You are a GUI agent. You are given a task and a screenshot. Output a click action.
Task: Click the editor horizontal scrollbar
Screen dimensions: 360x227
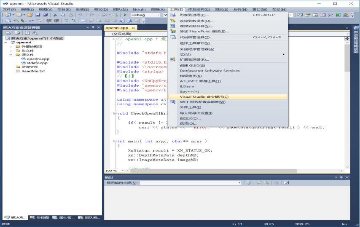point(213,171)
